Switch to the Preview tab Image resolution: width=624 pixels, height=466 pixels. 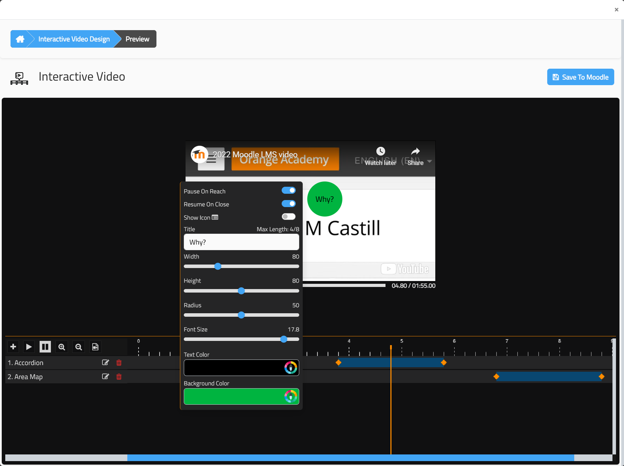[137, 39]
